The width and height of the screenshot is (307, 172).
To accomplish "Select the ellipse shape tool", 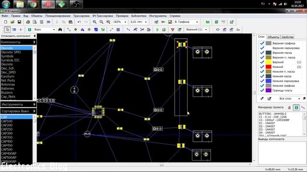I will (x=217, y=30).
